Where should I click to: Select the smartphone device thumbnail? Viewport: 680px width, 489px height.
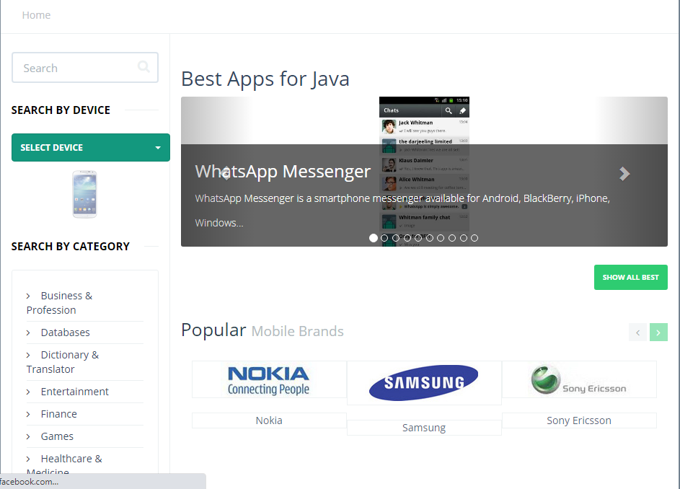pos(84,194)
